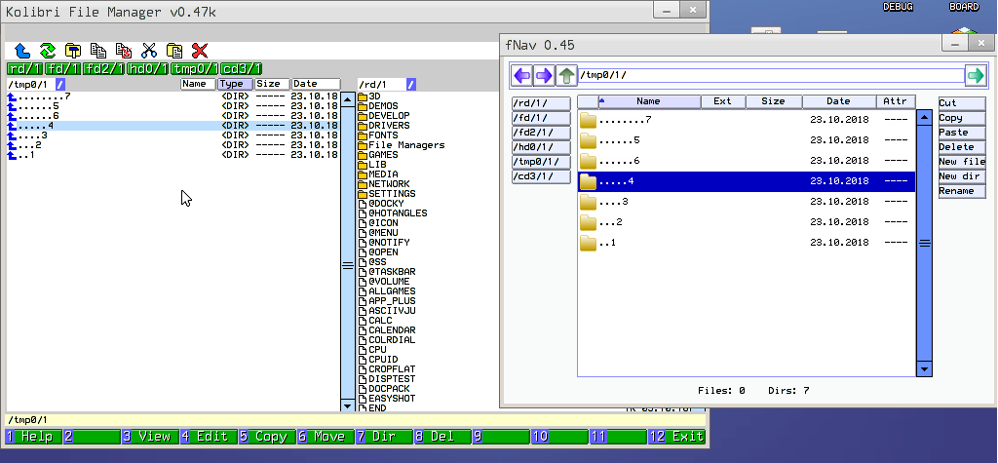
Task: Click the fNav back arrow button
Action: [x=522, y=75]
